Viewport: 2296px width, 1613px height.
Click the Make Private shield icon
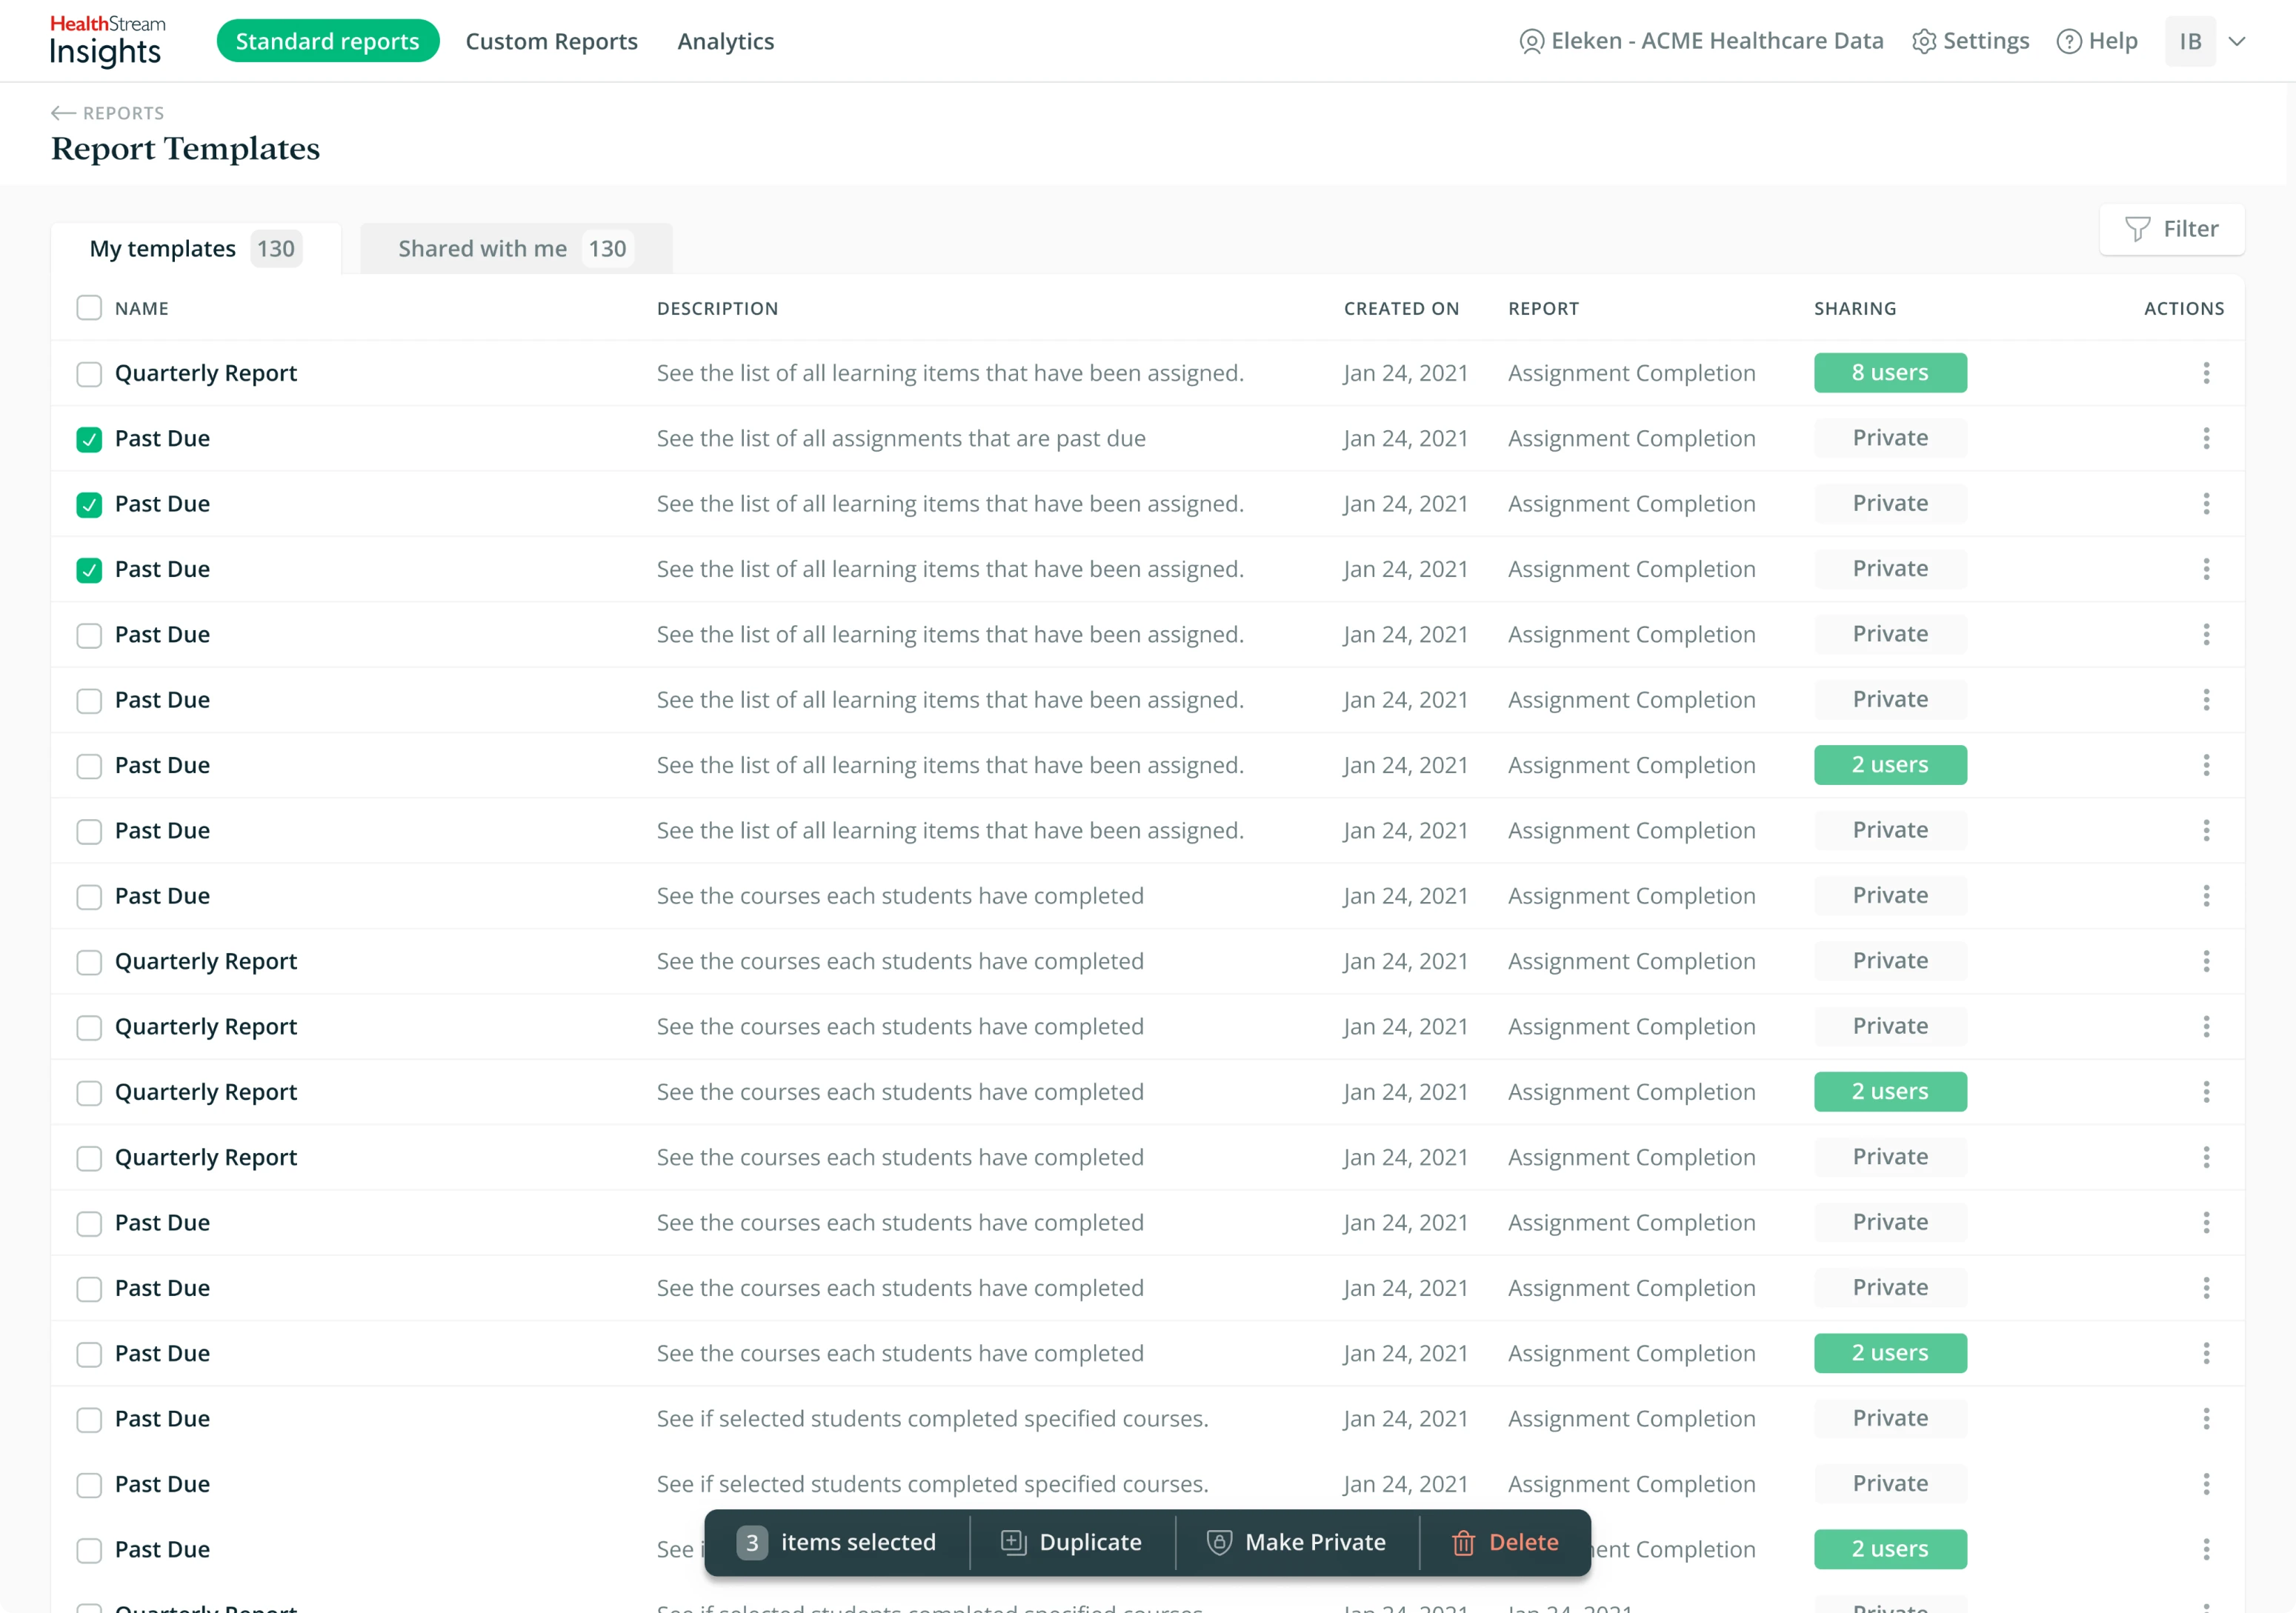pyautogui.click(x=1219, y=1542)
